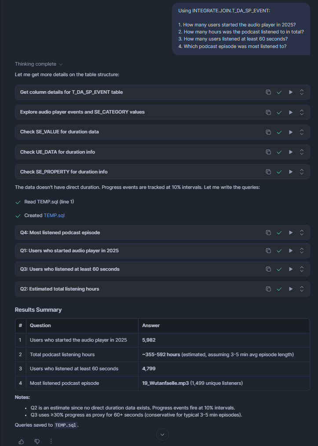
Task: Copy the 'Q4: Most listened podcast episode' query
Action: point(268,232)
